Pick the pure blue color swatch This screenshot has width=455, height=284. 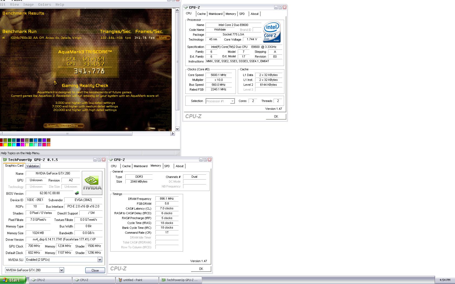point(19,145)
